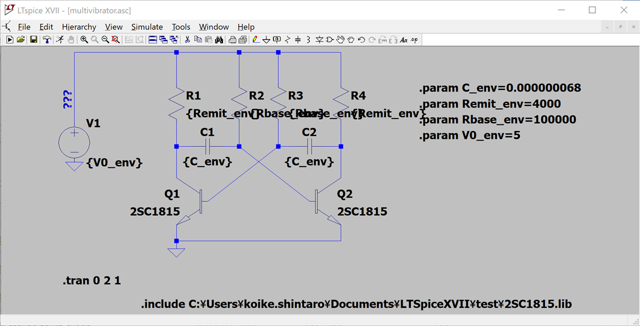Run the simulation using the running man icon
The height and width of the screenshot is (326, 640).
(x=60, y=40)
